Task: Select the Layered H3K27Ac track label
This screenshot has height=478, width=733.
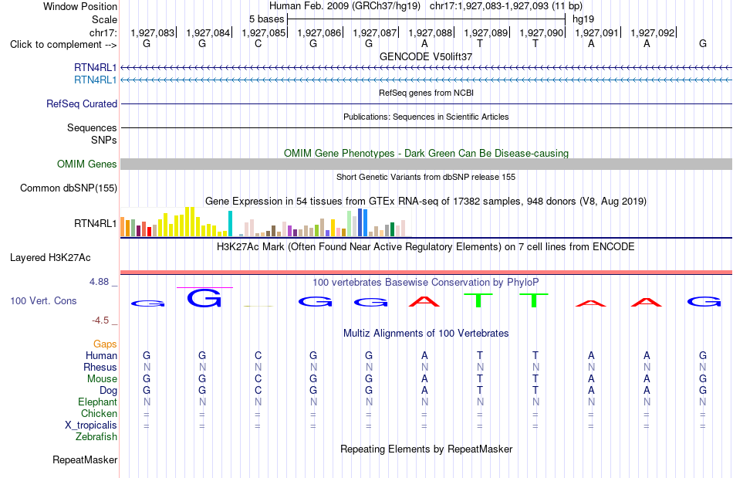Action: [50, 258]
